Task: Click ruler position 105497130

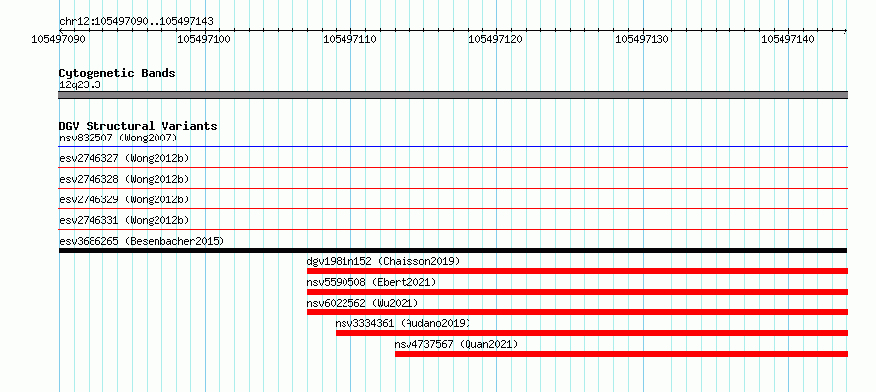Action: click(643, 39)
